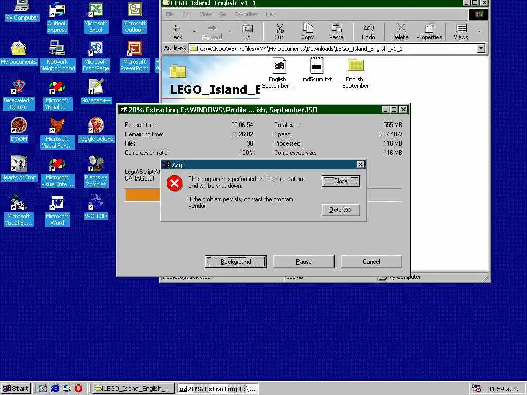This screenshot has width=527, height=395.
Task: Click Close in 7zg error dialog
Action: pyautogui.click(x=341, y=181)
